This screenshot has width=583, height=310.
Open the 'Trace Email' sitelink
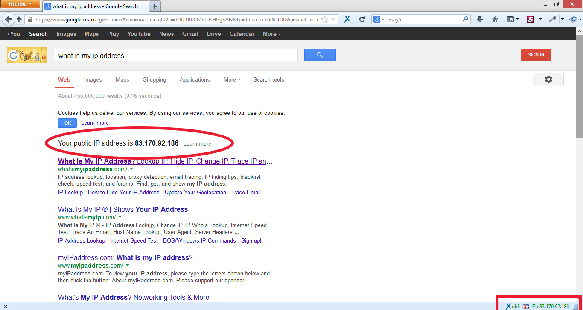246,192
